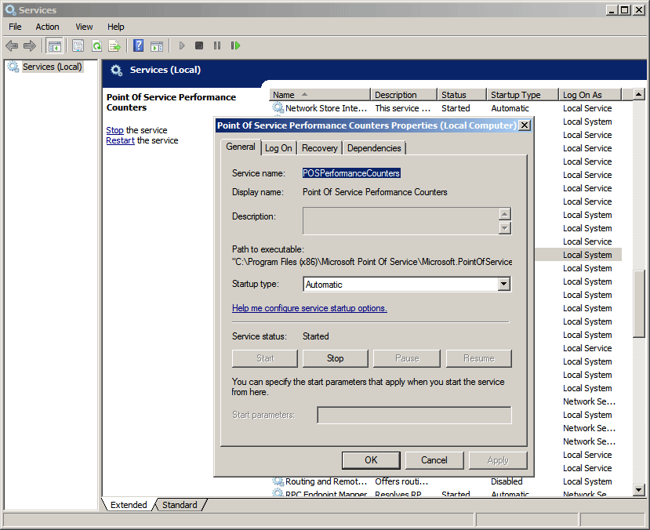Image resolution: width=650 pixels, height=530 pixels.
Task: Click the Refresh toolbar icon
Action: 96,46
